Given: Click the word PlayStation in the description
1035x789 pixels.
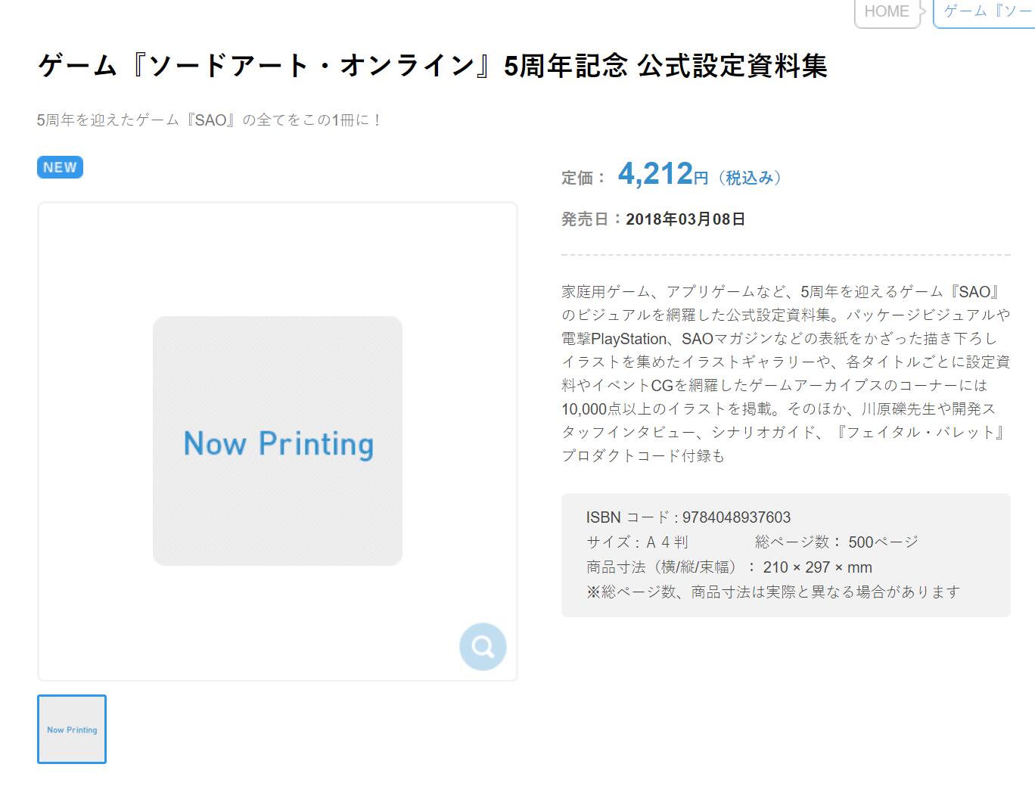Looking at the screenshot, I should [629, 338].
